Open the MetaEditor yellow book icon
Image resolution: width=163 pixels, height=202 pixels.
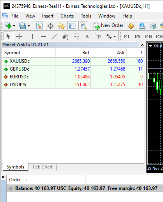[131, 26]
